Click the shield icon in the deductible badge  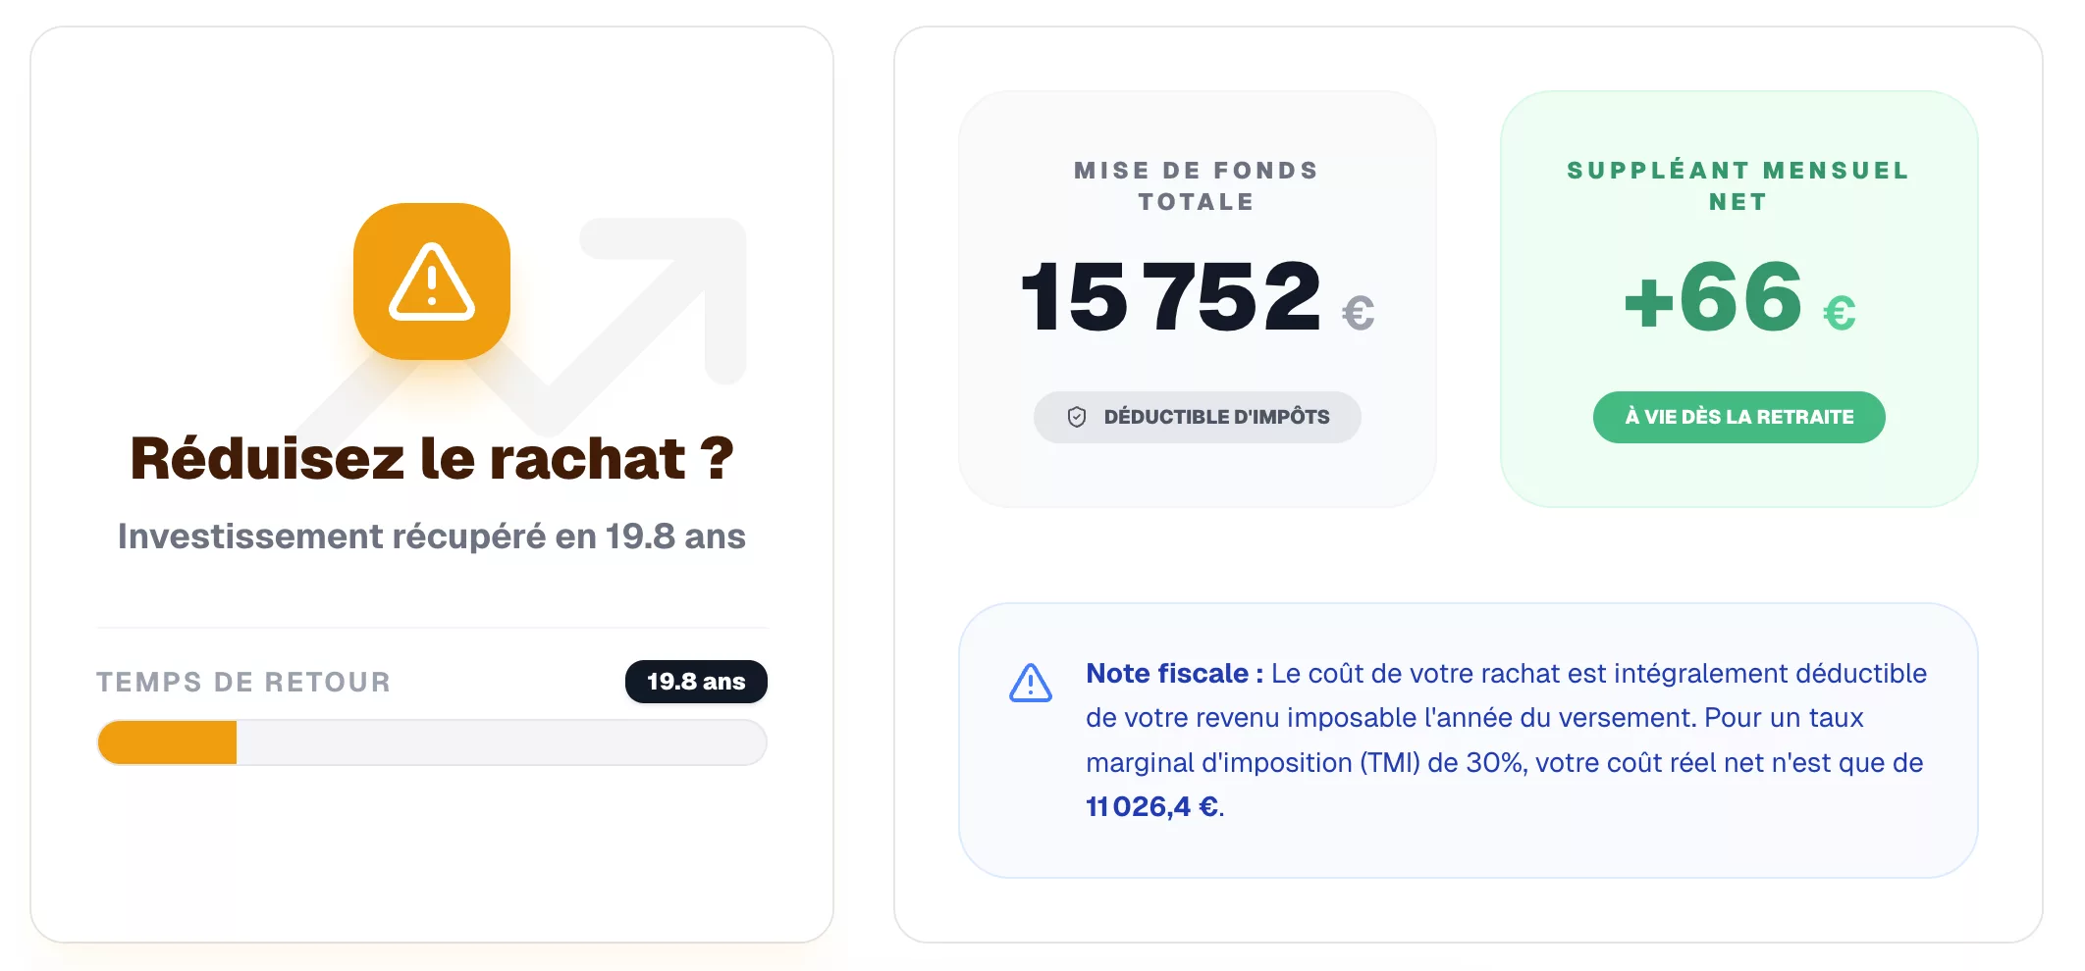(x=1077, y=417)
